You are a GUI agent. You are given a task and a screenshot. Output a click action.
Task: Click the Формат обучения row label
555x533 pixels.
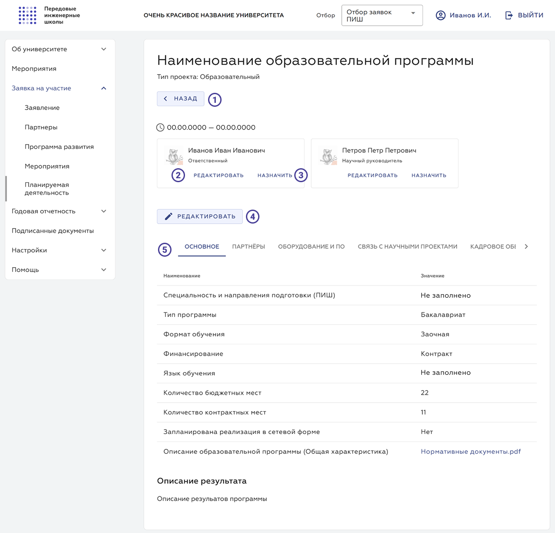(x=194, y=334)
